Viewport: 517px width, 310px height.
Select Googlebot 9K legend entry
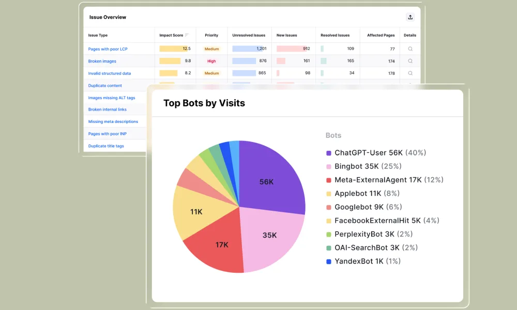pos(364,207)
